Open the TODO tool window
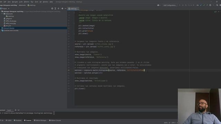 [x=9, y=121]
